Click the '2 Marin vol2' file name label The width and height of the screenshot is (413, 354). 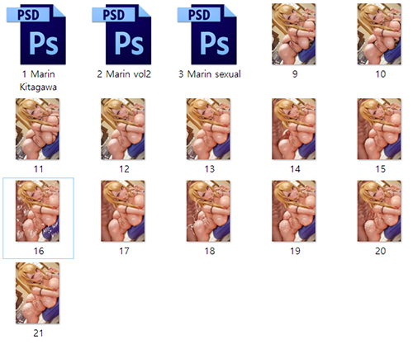click(124, 74)
